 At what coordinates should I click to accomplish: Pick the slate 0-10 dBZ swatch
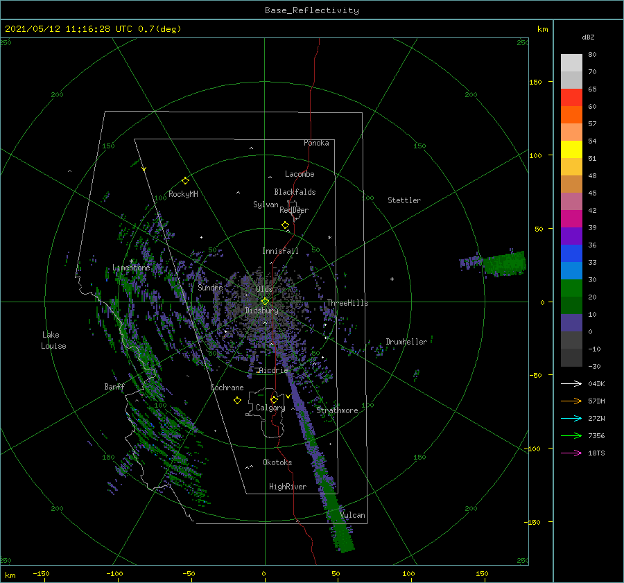tap(571, 323)
